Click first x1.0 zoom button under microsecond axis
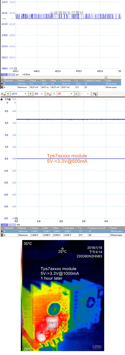The height and width of the screenshot is (355, 125). [x=4, y=74]
